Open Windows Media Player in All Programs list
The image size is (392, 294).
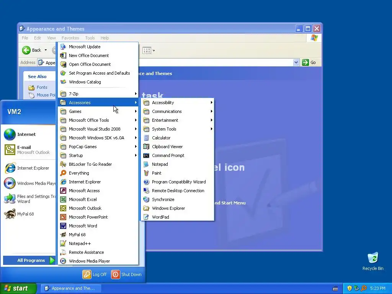[98, 261]
